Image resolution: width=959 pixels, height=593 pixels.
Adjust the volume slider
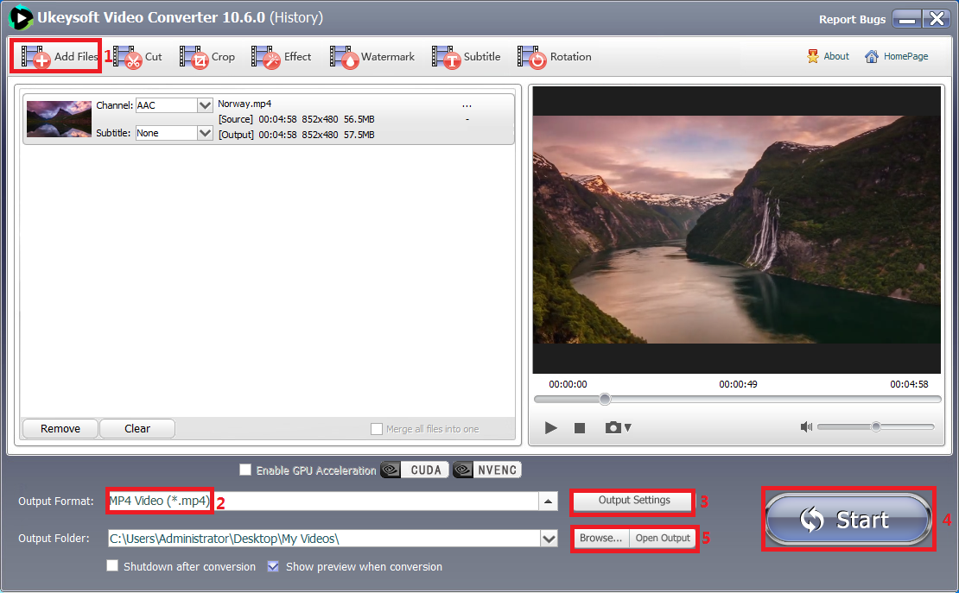[x=875, y=426]
